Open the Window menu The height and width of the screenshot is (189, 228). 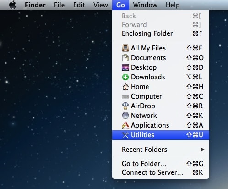pos(145,5)
